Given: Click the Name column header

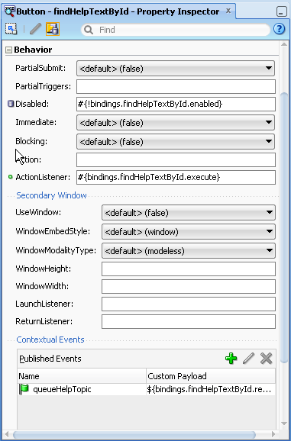Looking at the screenshot, I should coord(82,376).
